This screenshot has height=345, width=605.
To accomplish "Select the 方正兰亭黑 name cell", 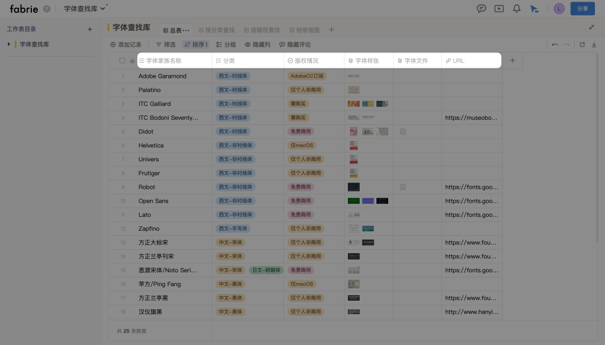I will coord(174,299).
